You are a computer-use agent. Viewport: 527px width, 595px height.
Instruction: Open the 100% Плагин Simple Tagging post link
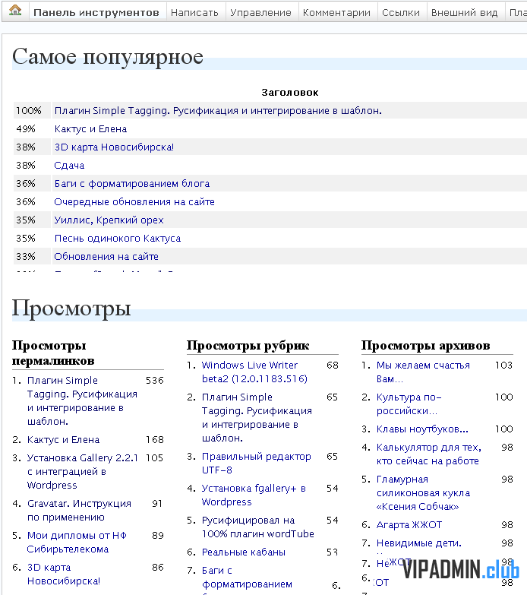(218, 111)
